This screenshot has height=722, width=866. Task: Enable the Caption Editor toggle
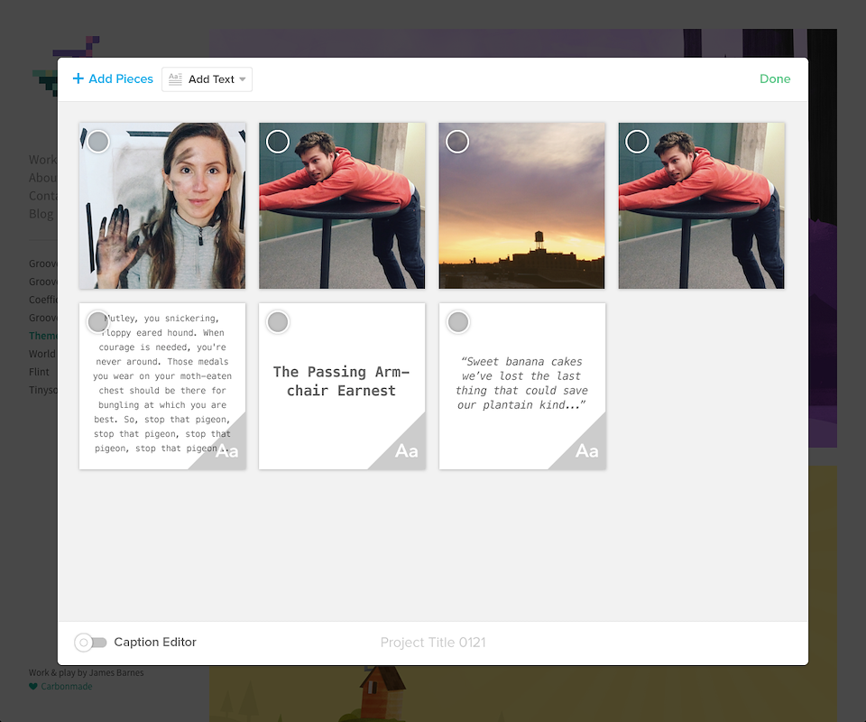[91, 643]
